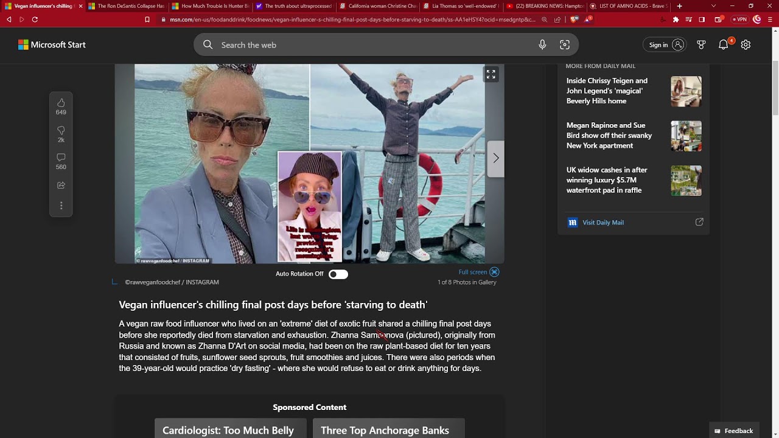Click the Feedback button
This screenshot has height=438, width=779.
(734, 431)
